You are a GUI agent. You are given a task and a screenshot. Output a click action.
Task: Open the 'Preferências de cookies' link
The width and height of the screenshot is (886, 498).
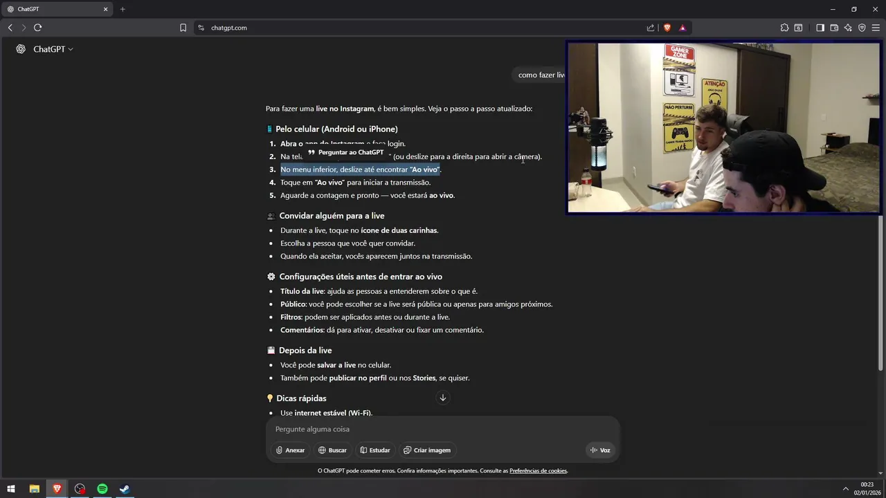pos(538,471)
